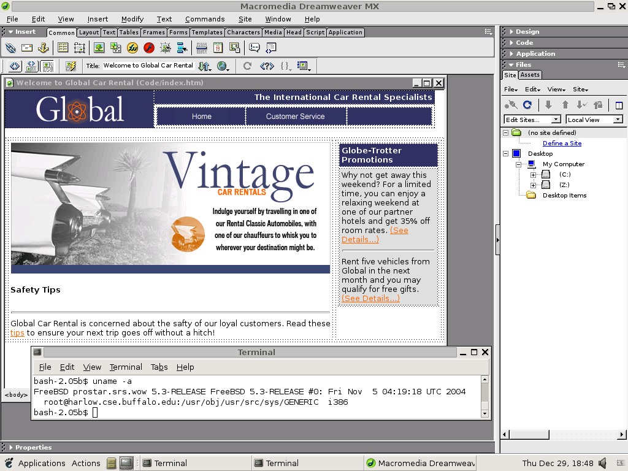Viewport: 628px width, 471px height.
Task: Click the orange tips link
Action: click(17, 333)
